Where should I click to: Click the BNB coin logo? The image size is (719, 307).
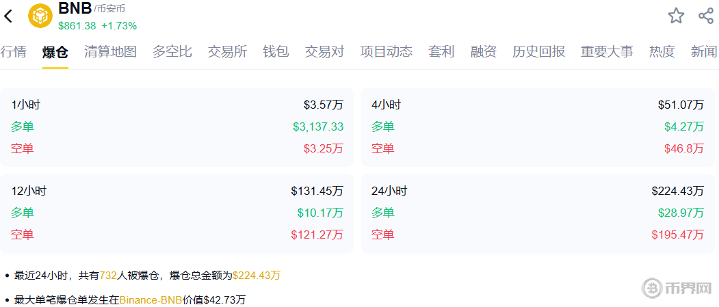pos(40,16)
